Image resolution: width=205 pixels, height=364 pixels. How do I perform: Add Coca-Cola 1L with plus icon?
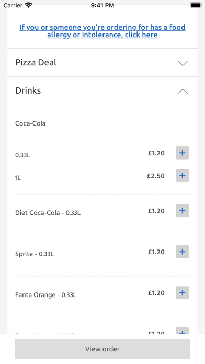(182, 176)
